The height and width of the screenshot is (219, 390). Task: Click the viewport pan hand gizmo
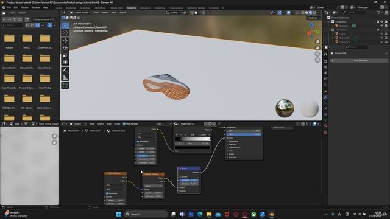pos(317,48)
